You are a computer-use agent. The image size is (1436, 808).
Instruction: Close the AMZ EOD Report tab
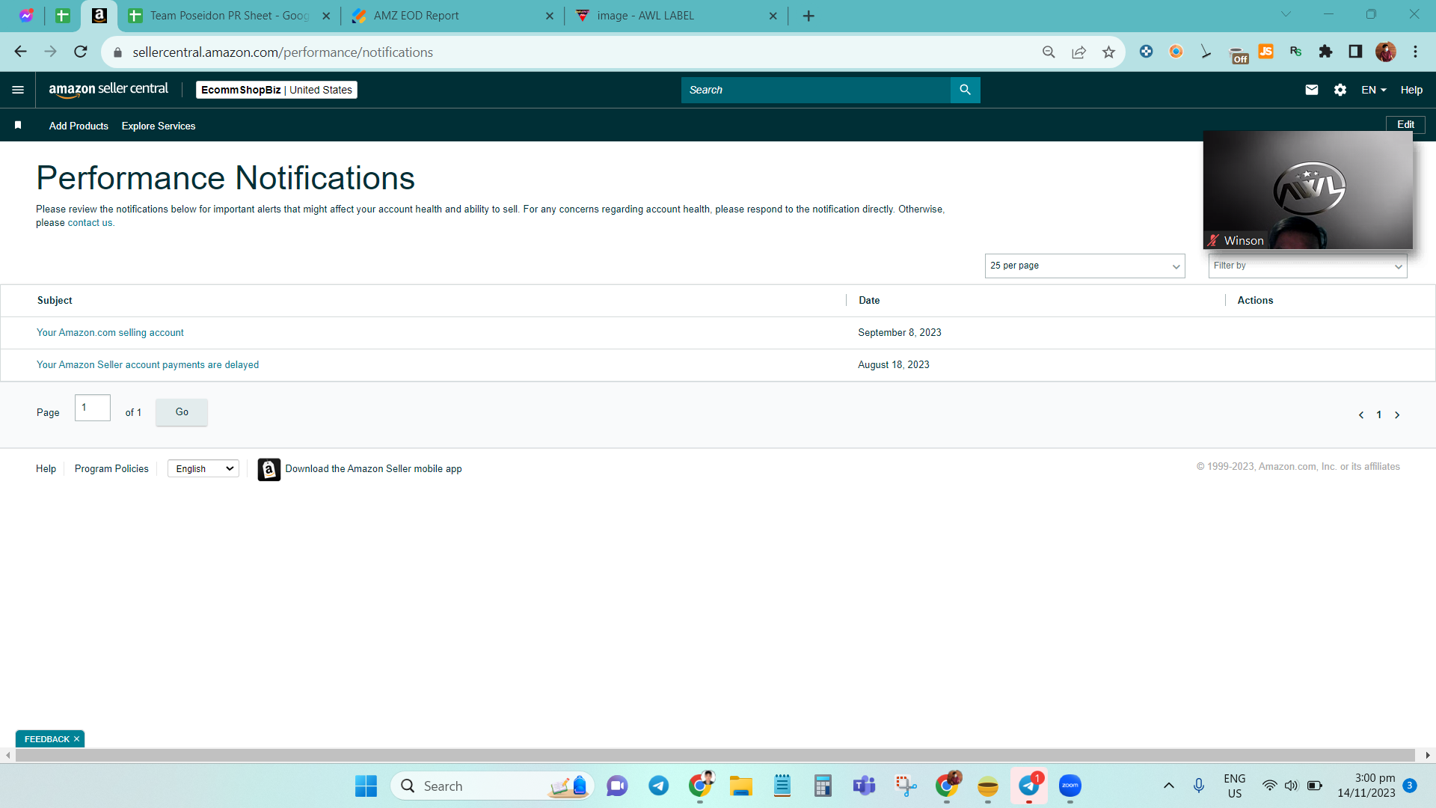point(550,16)
